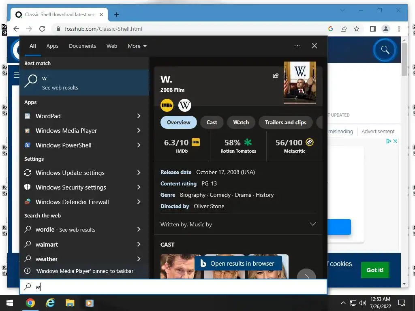Bookmark this page with the star icon

click(357, 29)
